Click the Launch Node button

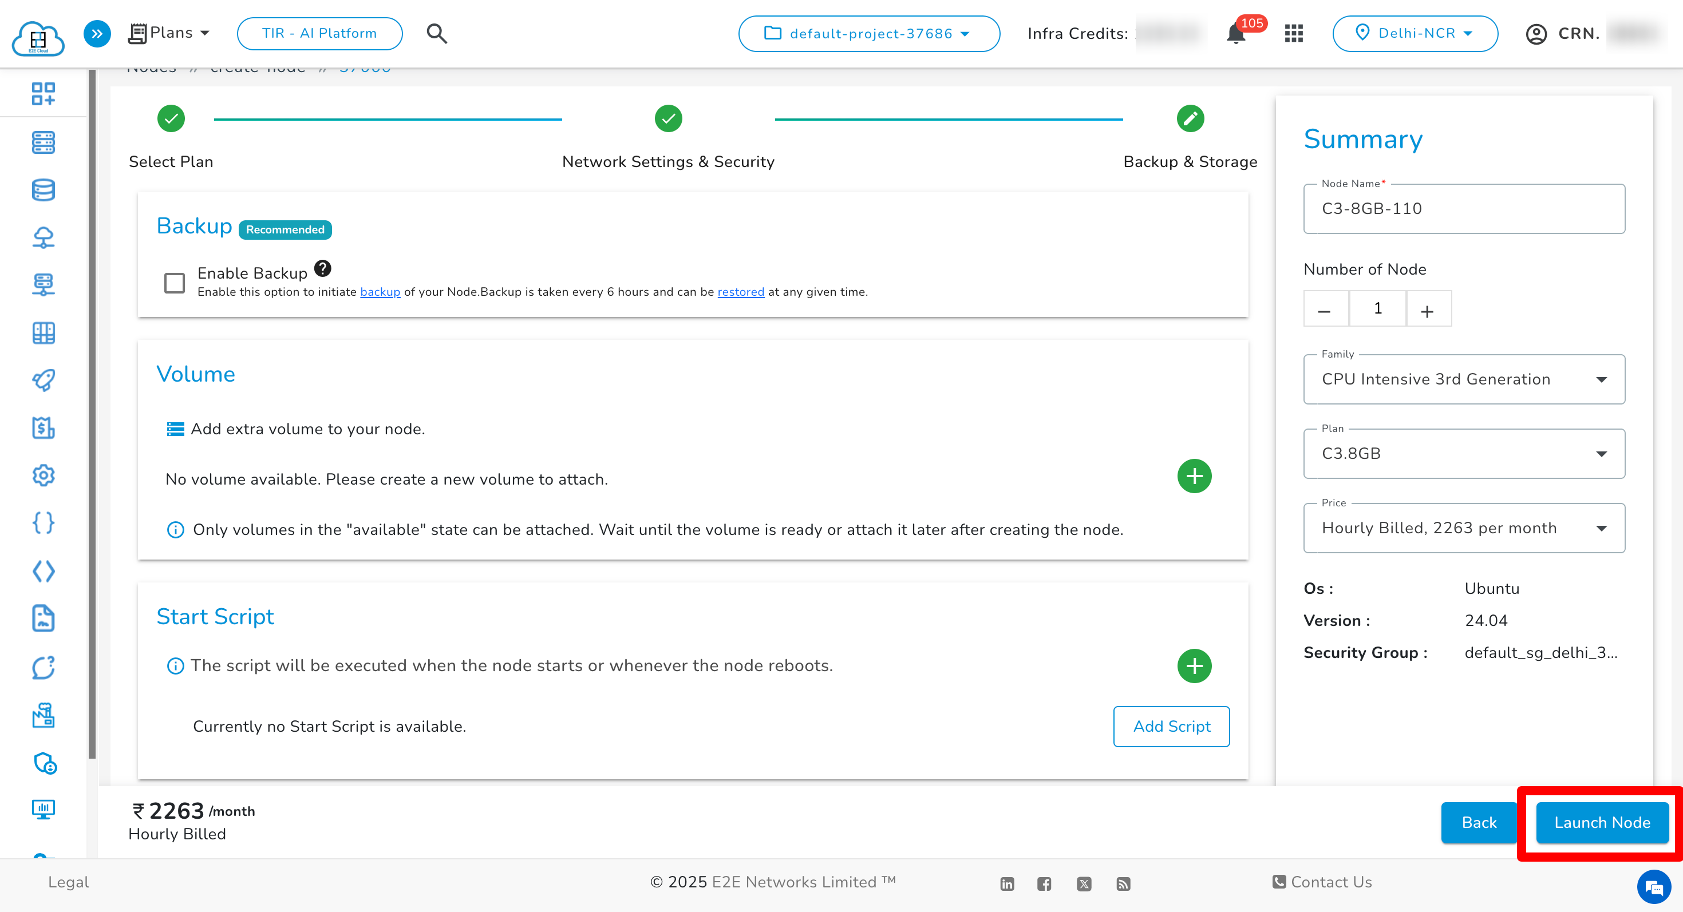coord(1601,823)
